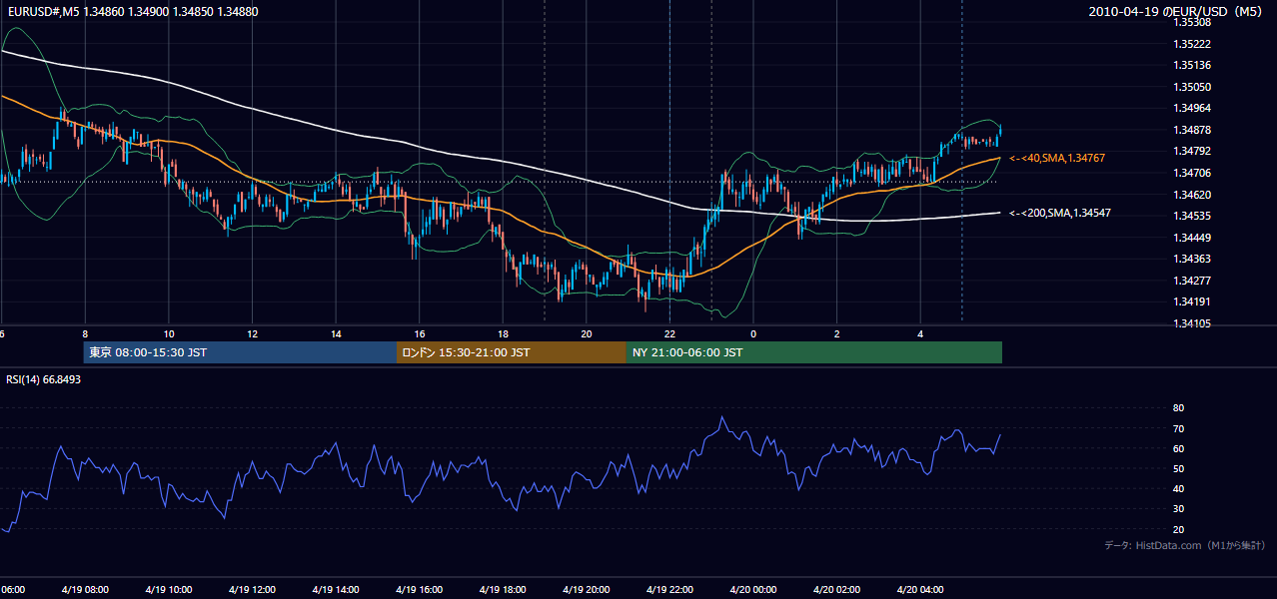Click hour tick 8 under price chart
1277x599 pixels.
tap(85, 333)
